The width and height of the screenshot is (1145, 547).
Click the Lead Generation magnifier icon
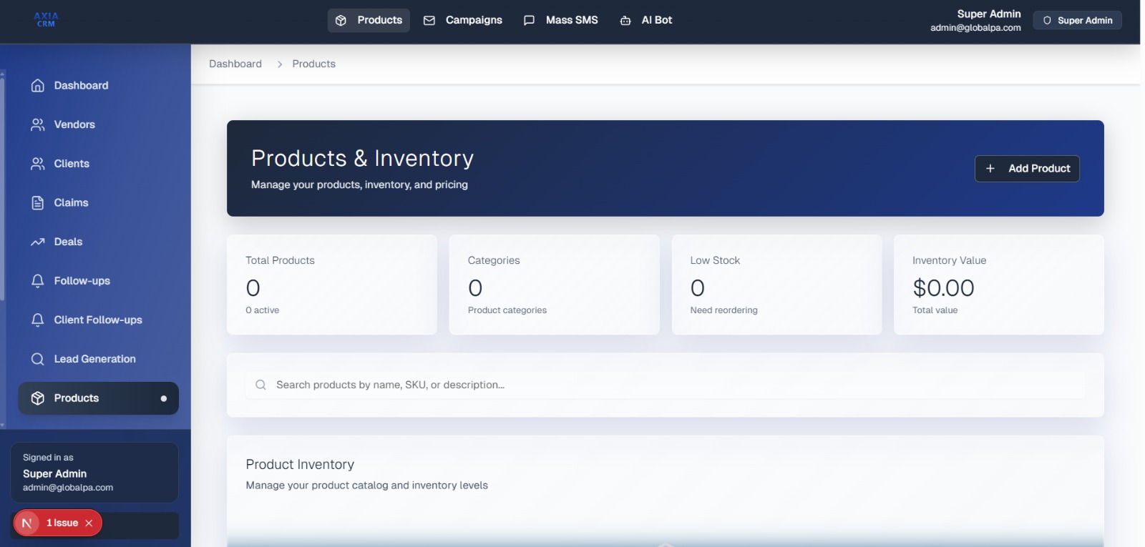[38, 359]
